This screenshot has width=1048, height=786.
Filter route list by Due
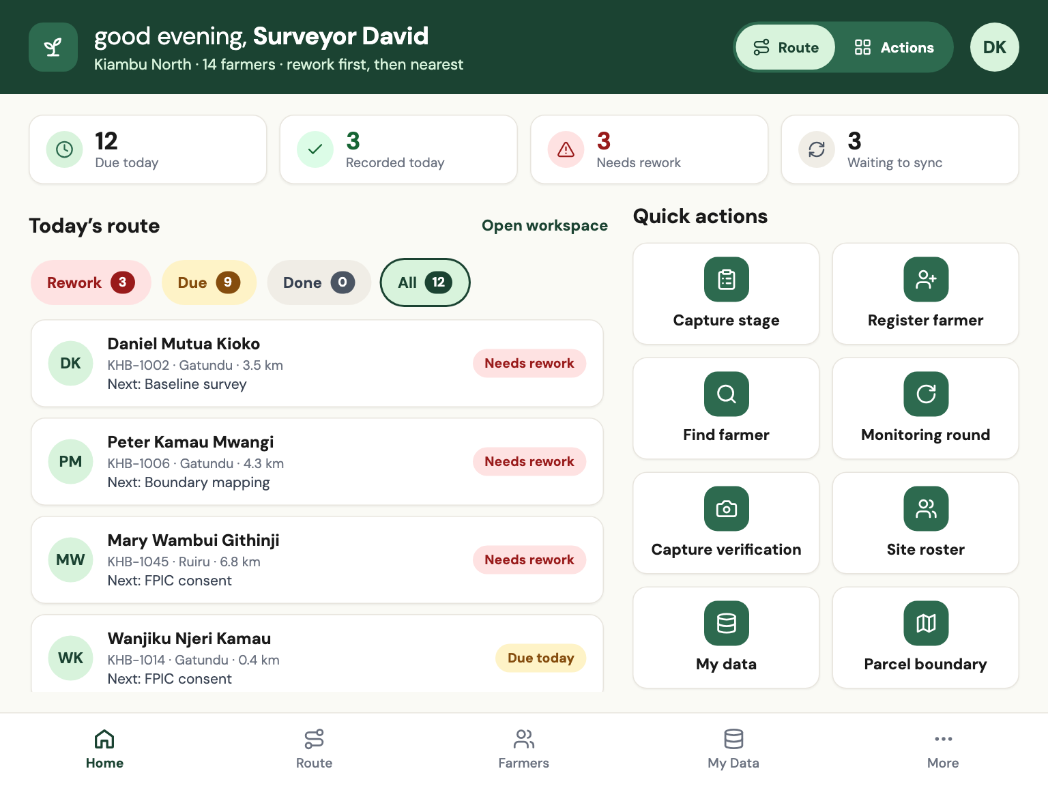click(209, 282)
